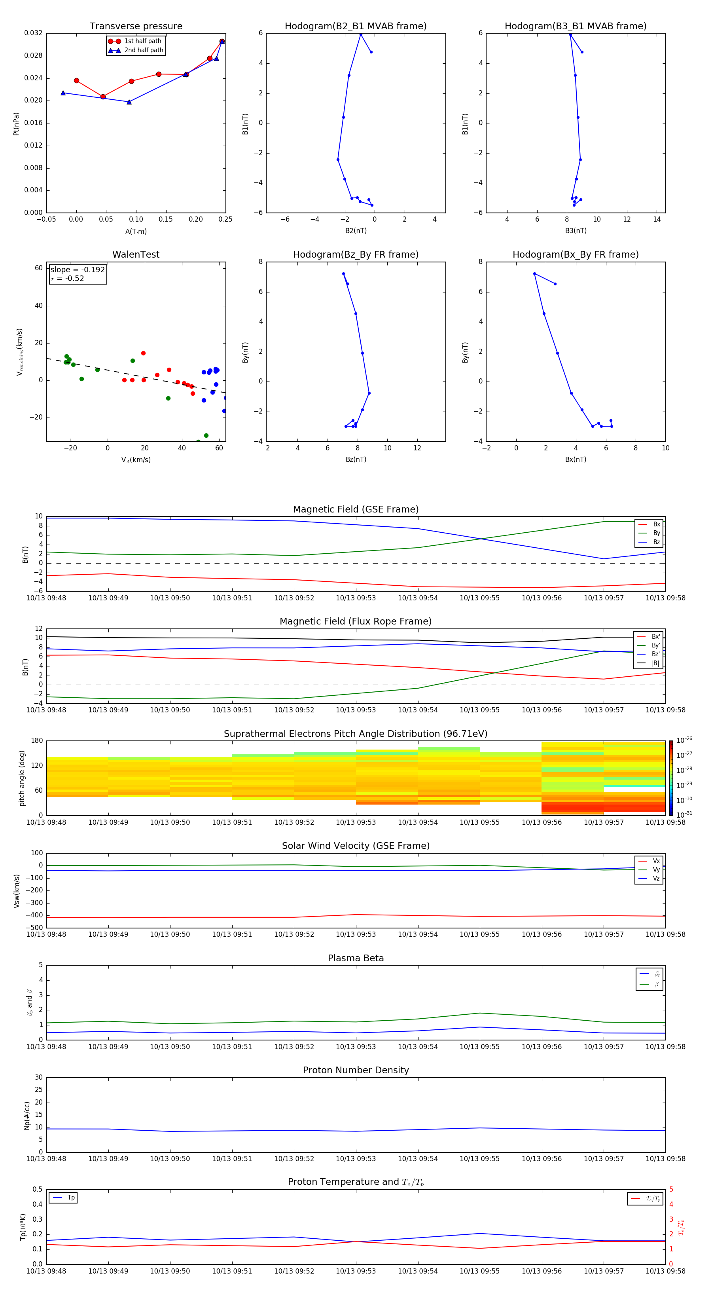Click the Bz legend entry in GSE magnetic field plot
Screen dimensions: 712x1306
649,542
